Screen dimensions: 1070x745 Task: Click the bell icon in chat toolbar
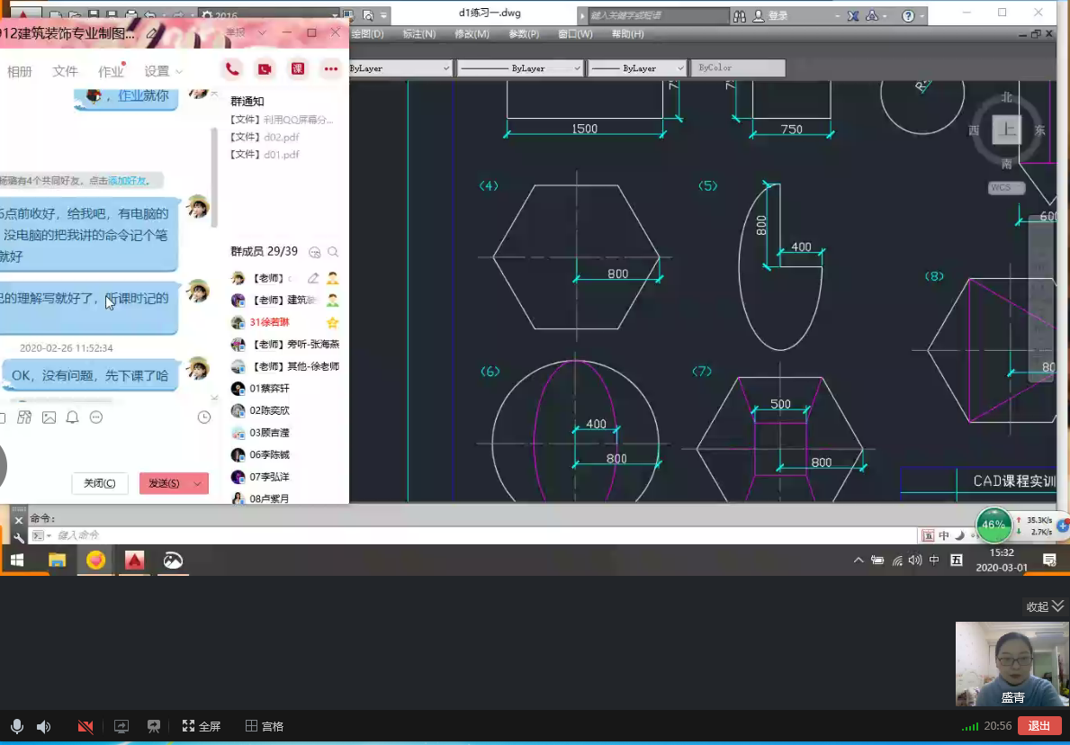[73, 417]
